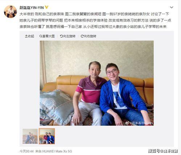Click the 查看大图 magnifier icon

click(41, 36)
